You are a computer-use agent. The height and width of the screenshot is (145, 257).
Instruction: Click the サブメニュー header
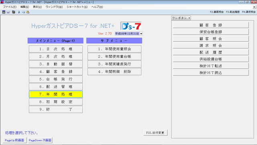pos(114,41)
